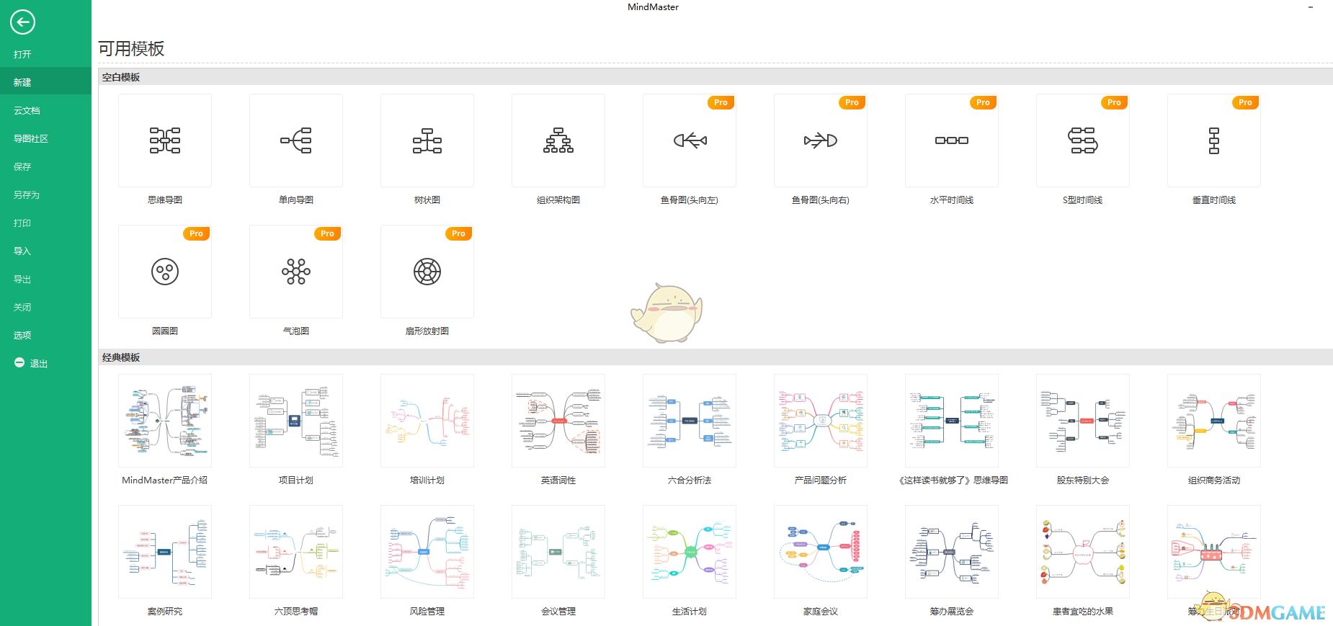Open the 家庭会议 template thumbnail

821,552
